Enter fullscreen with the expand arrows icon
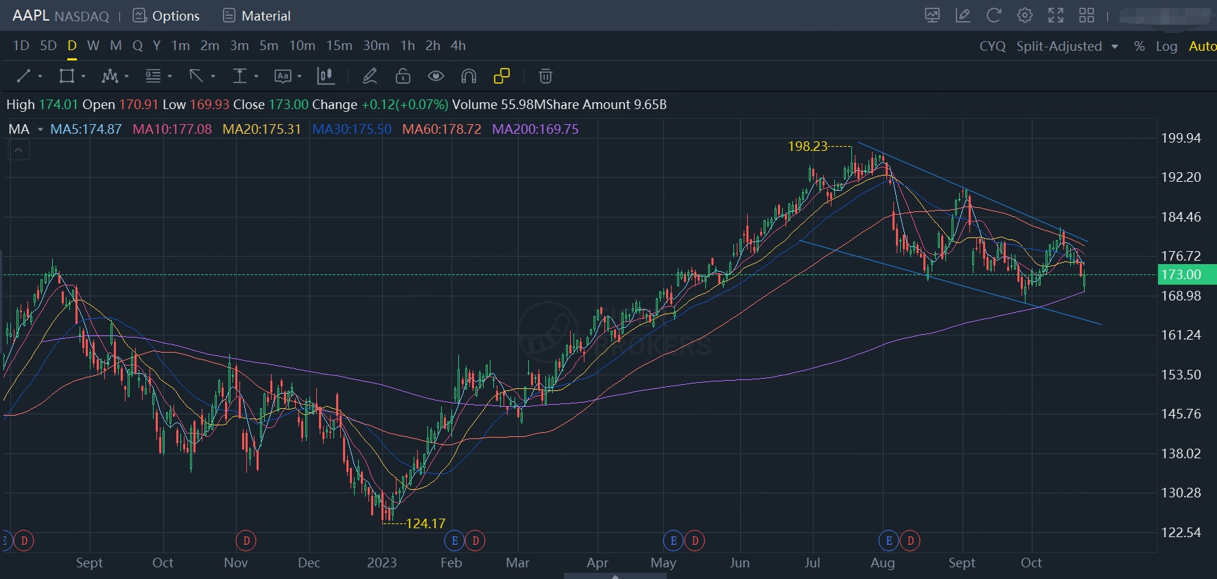 click(1056, 15)
